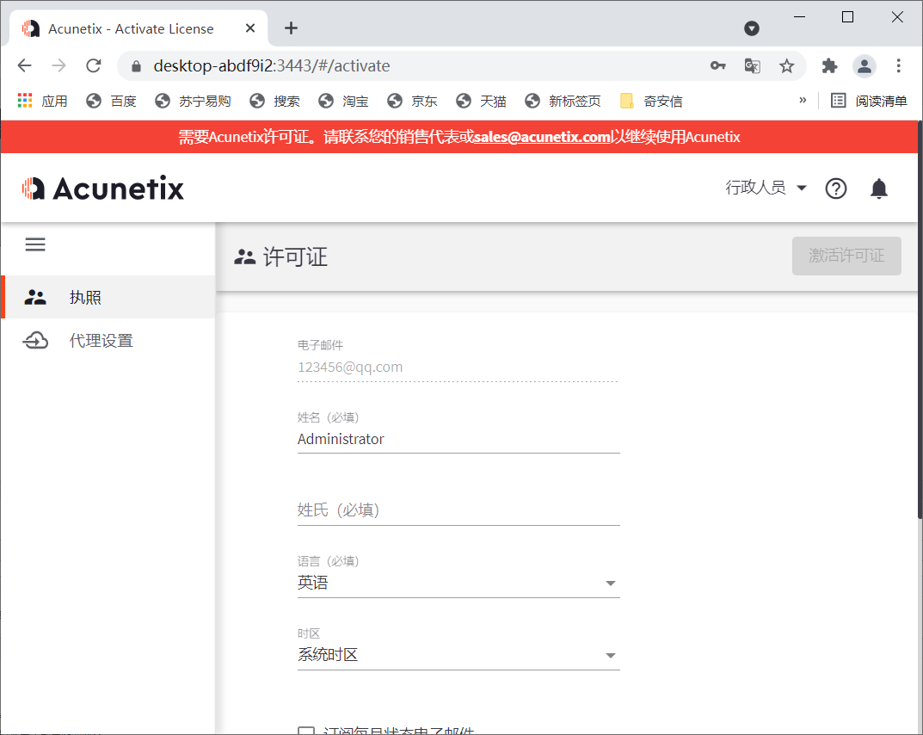923x735 pixels.
Task: Click the 激活许可证 activate button
Action: click(x=846, y=256)
